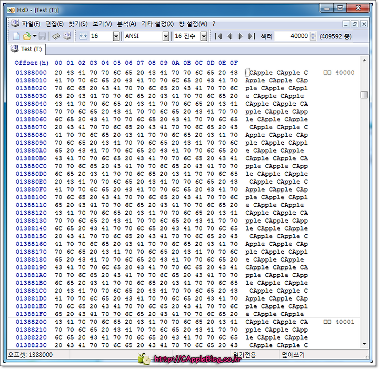
Task: Click the Open file folder icon
Action: [x=27, y=36]
